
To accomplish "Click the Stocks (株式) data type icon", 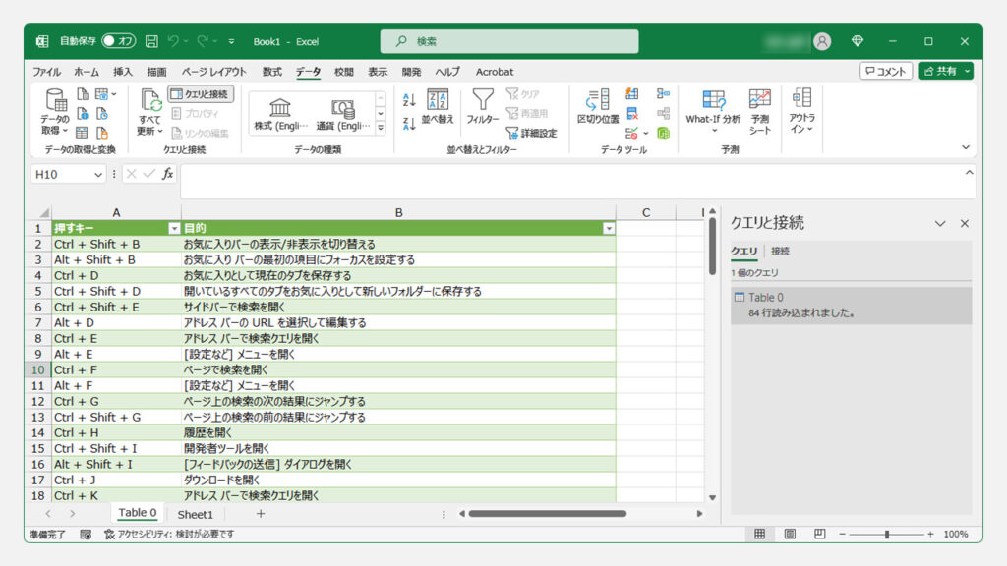I will pos(280,108).
